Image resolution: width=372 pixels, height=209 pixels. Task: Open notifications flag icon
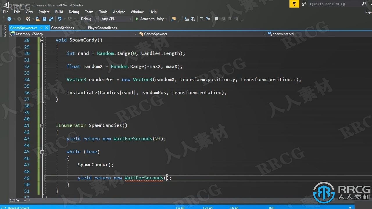tap(294, 4)
